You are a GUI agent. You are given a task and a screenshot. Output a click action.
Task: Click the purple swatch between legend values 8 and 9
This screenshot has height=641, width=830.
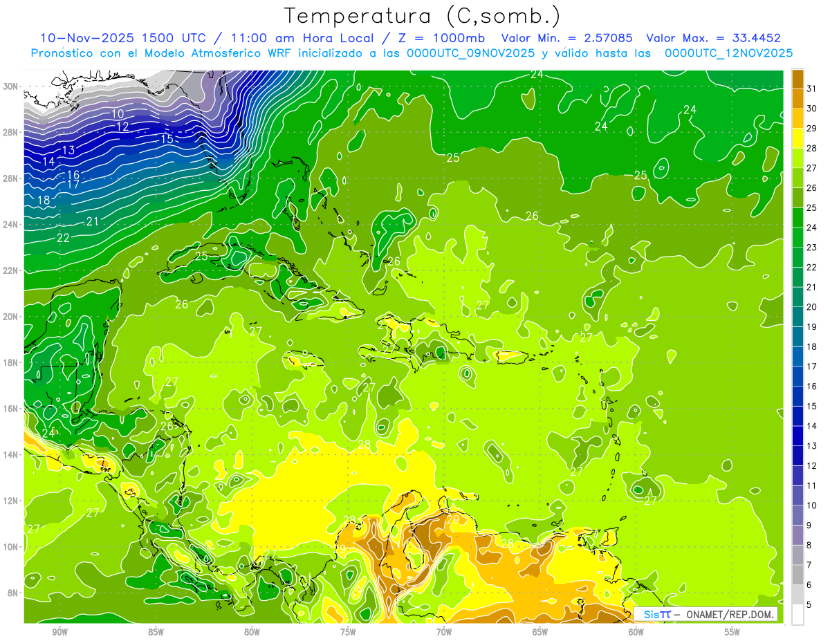pos(797,535)
